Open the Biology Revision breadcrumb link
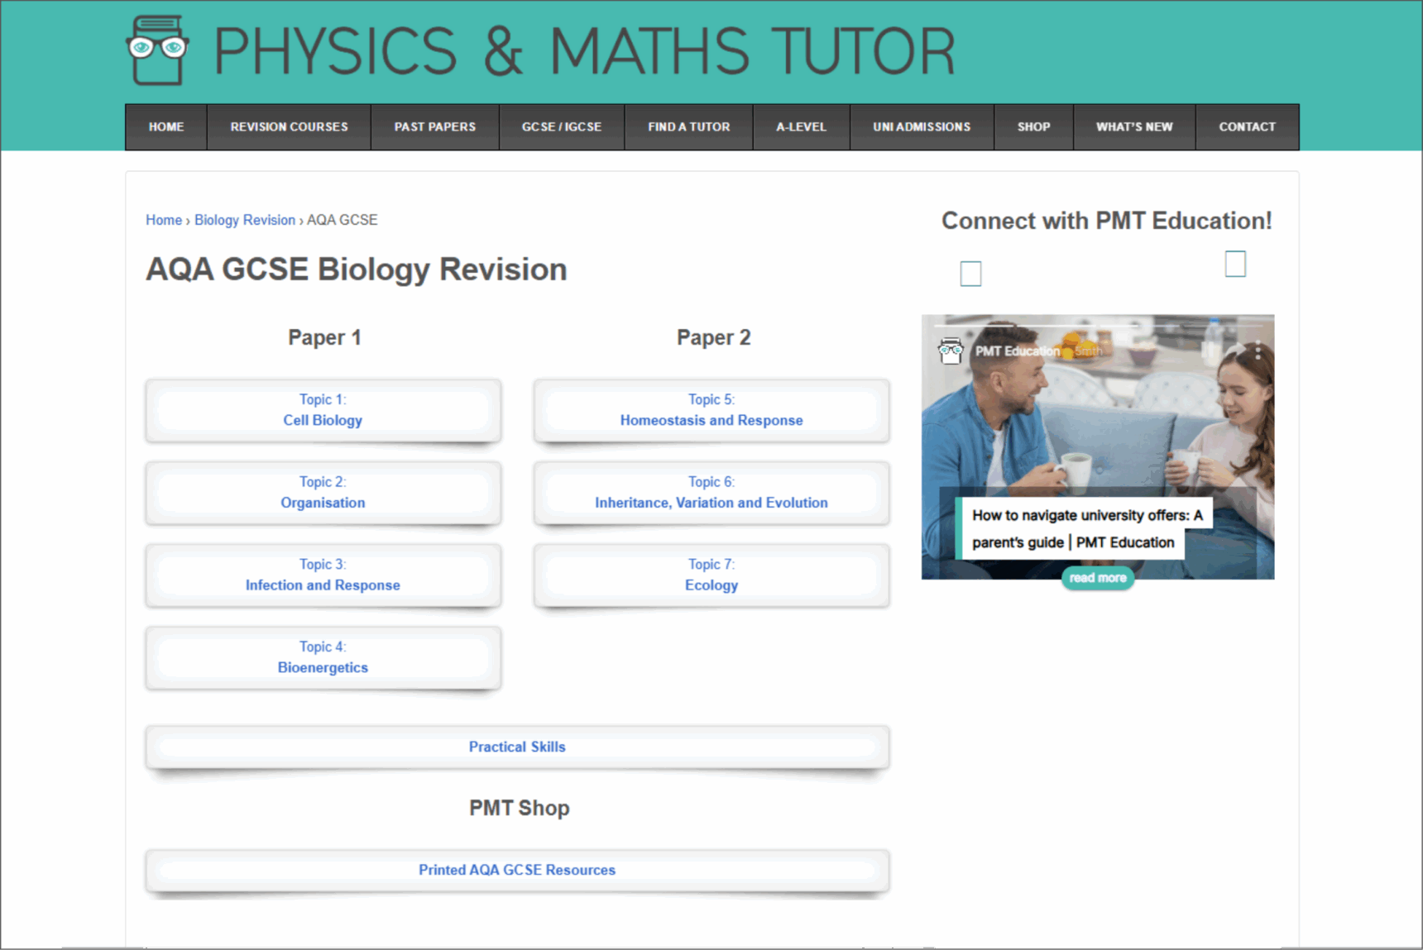This screenshot has height=950, width=1423. coord(245,219)
